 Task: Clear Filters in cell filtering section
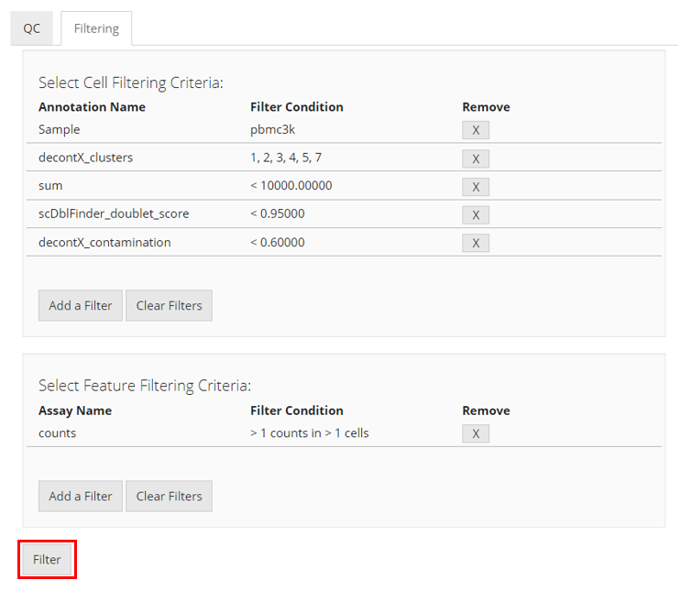pyautogui.click(x=169, y=305)
